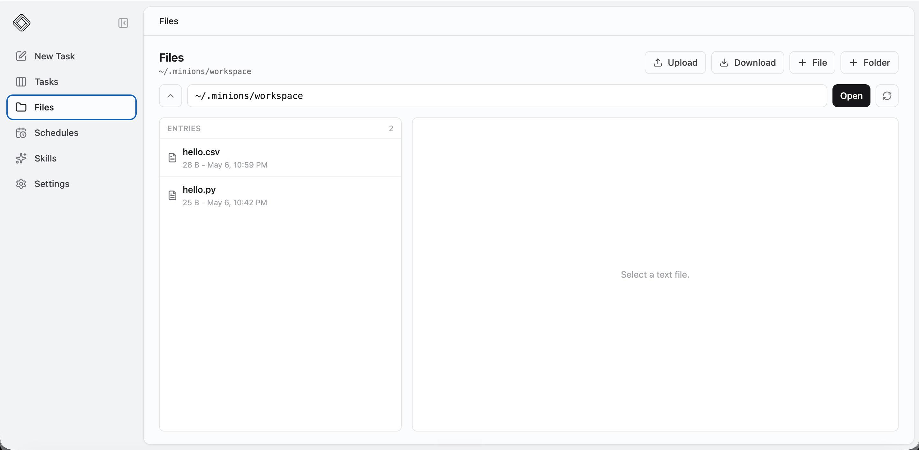Click the Settings gear icon
This screenshot has height=450, width=919.
(x=21, y=184)
